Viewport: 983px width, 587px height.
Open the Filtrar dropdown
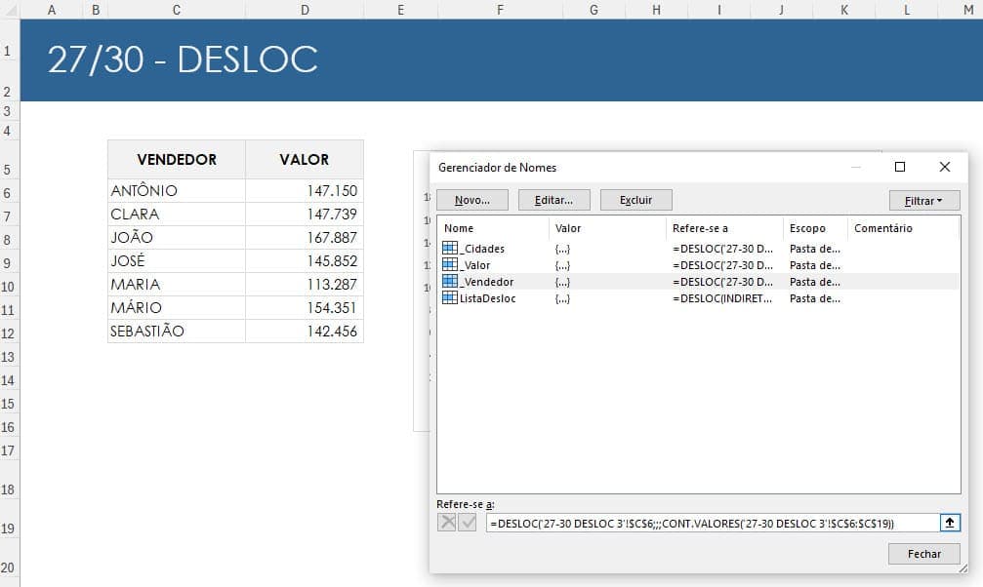pos(924,200)
